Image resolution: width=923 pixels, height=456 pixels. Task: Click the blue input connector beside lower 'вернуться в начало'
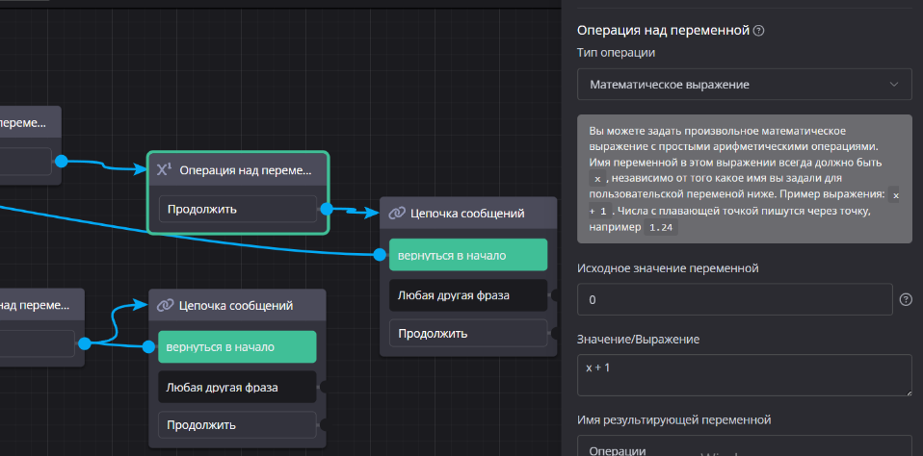point(148,347)
